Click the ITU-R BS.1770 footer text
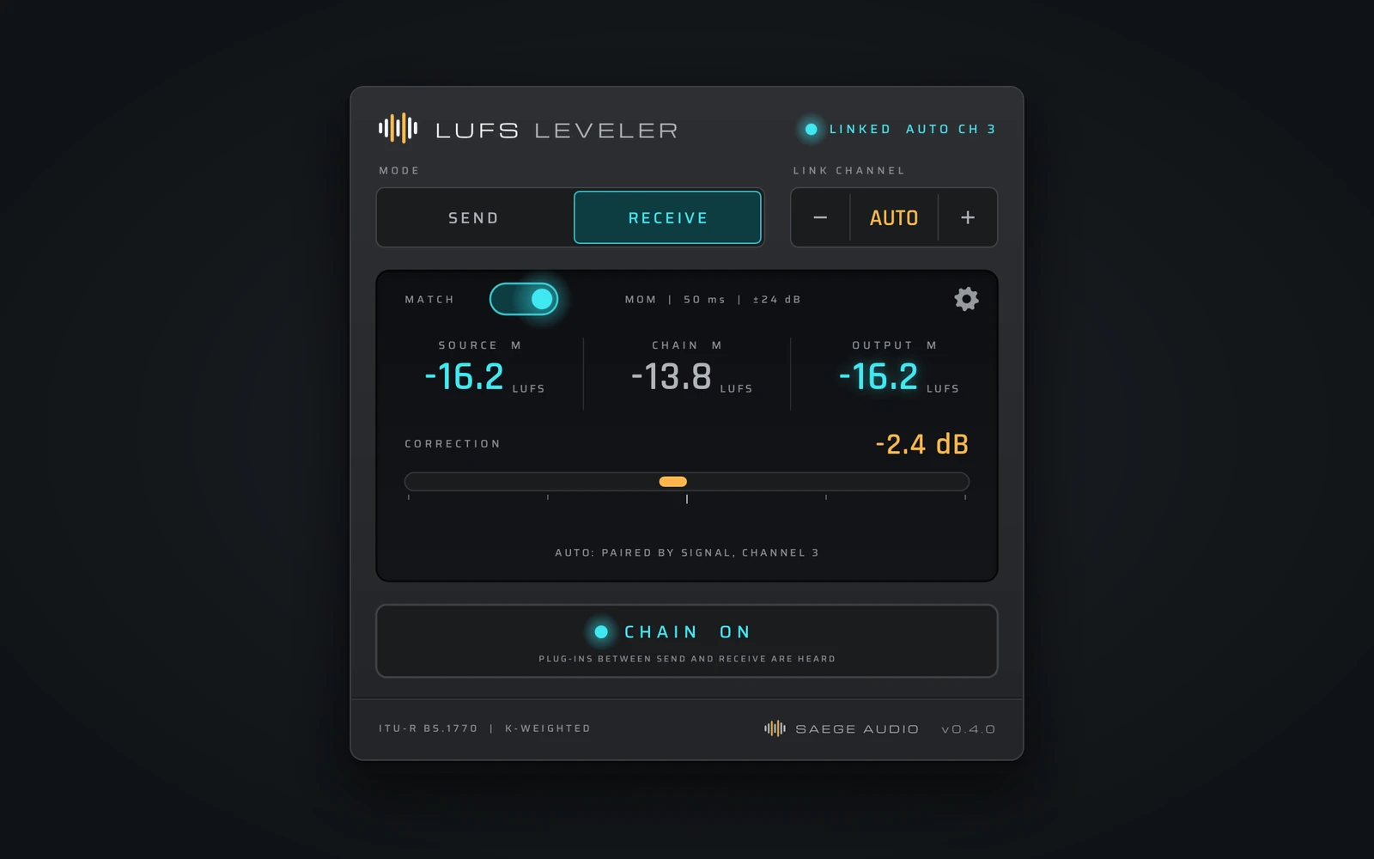The width and height of the screenshot is (1374, 859). pos(428,728)
